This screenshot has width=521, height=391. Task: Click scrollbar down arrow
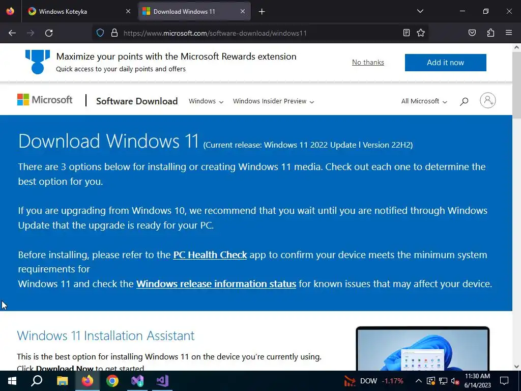(516, 367)
